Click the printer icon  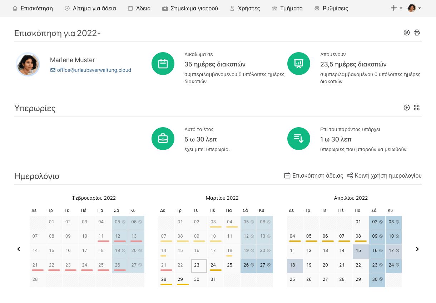417,33
